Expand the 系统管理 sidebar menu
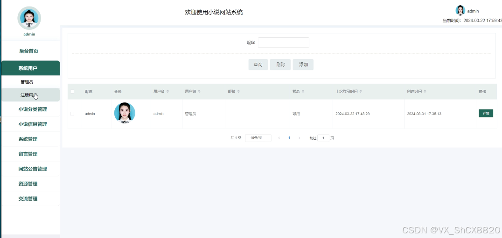 [x=30, y=139]
